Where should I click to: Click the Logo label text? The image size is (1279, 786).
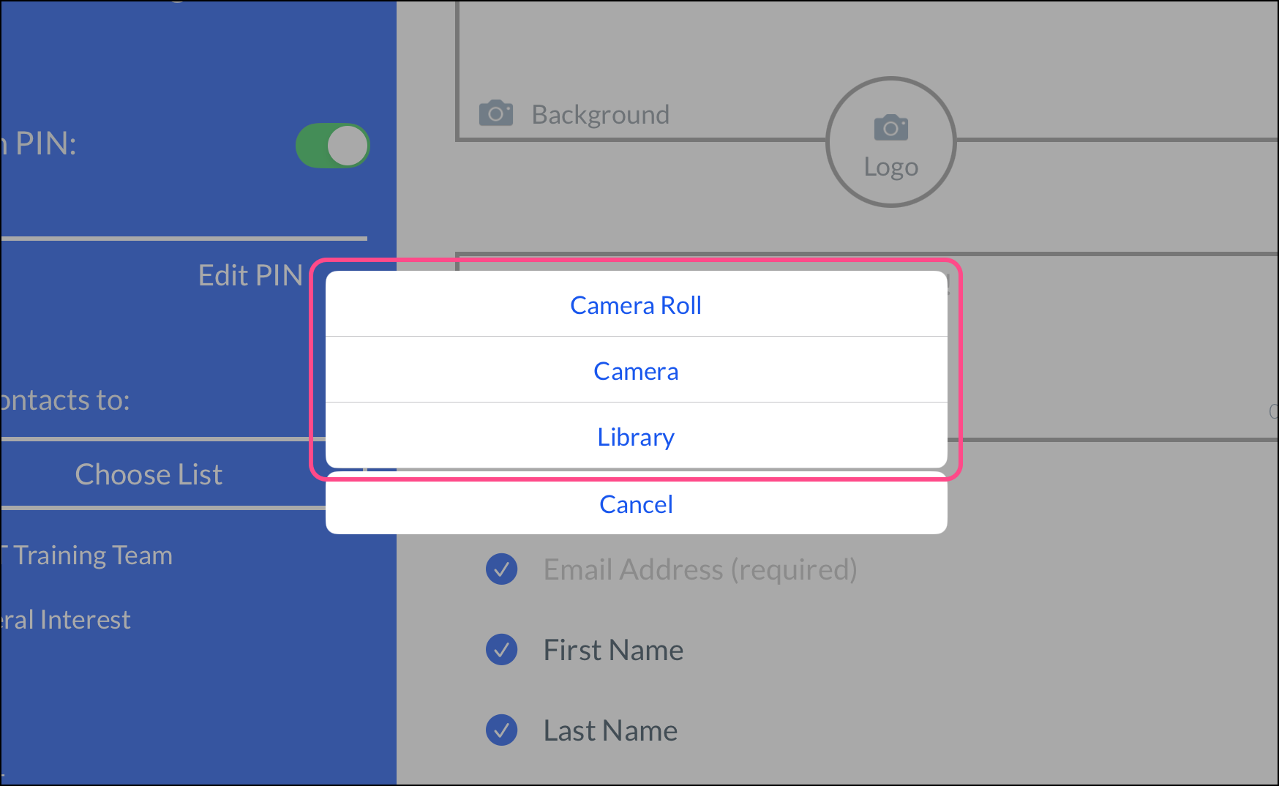tap(890, 168)
